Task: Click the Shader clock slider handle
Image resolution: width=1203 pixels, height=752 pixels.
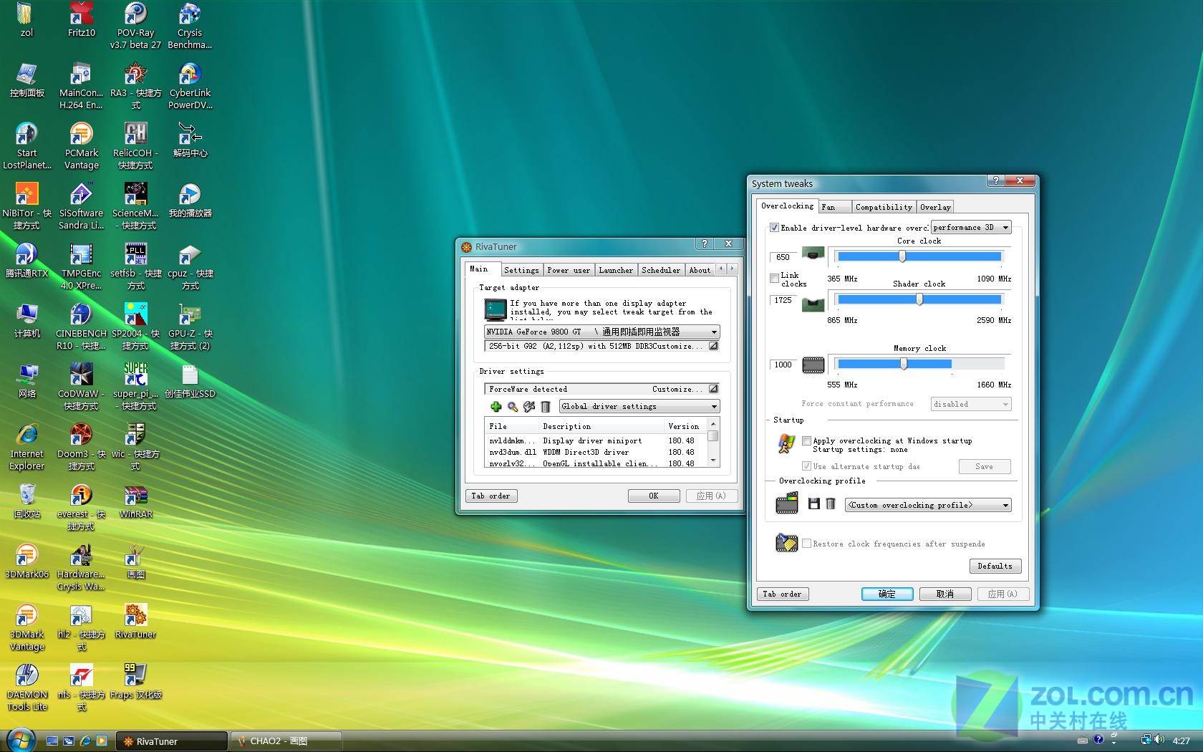Action: click(919, 299)
